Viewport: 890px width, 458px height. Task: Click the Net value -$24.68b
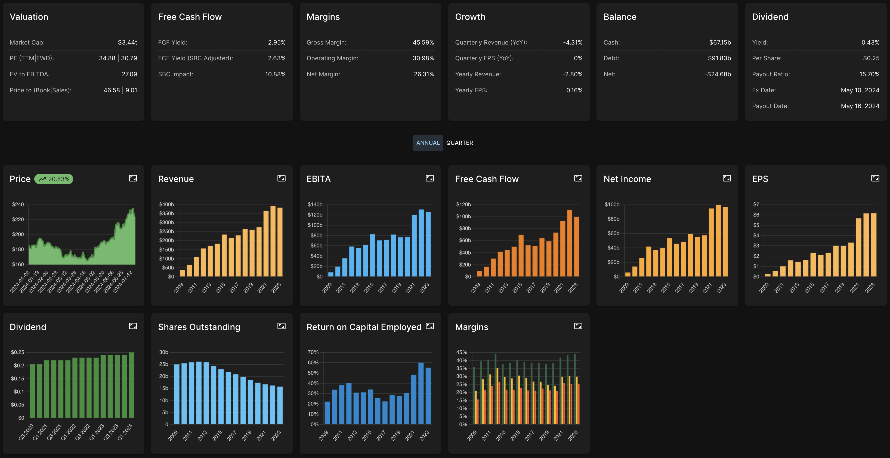718,74
